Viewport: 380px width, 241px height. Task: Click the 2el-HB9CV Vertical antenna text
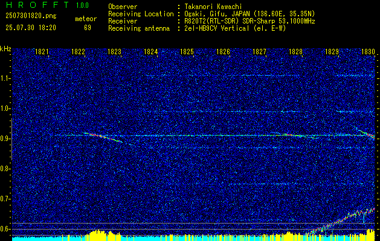pos(235,28)
